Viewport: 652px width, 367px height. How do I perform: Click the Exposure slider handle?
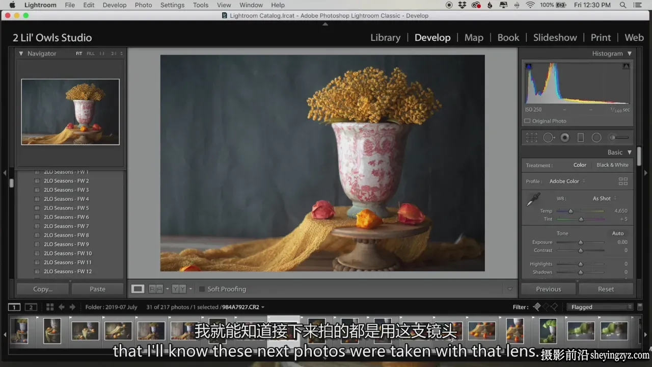coord(581,243)
